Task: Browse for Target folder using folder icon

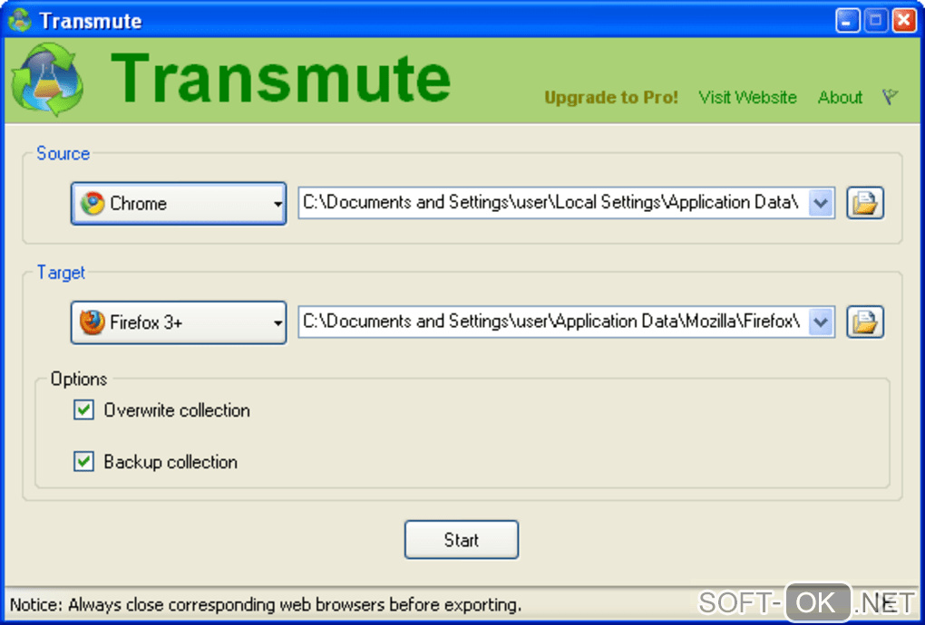Action: (865, 322)
